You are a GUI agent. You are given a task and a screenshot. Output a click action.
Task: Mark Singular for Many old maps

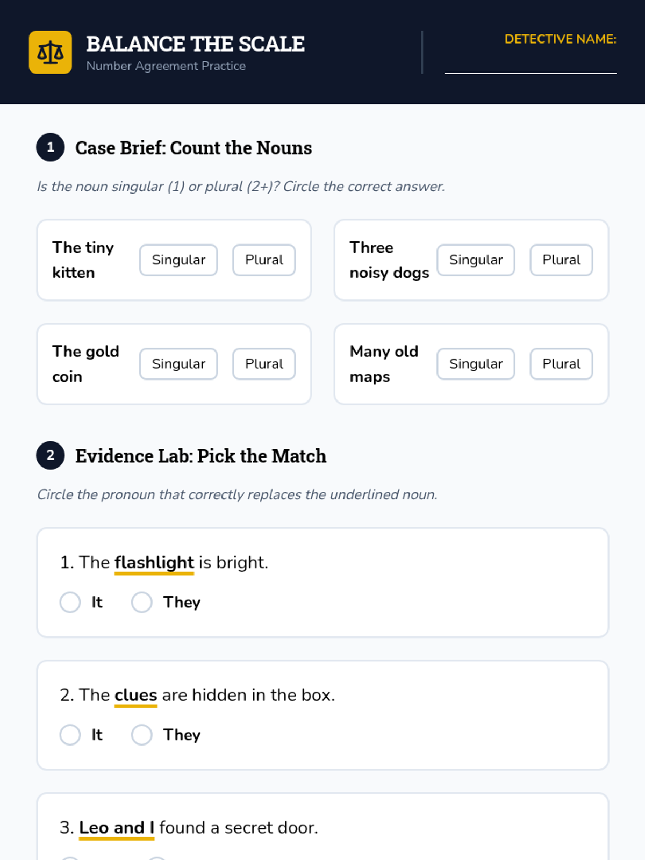pyautogui.click(x=476, y=364)
